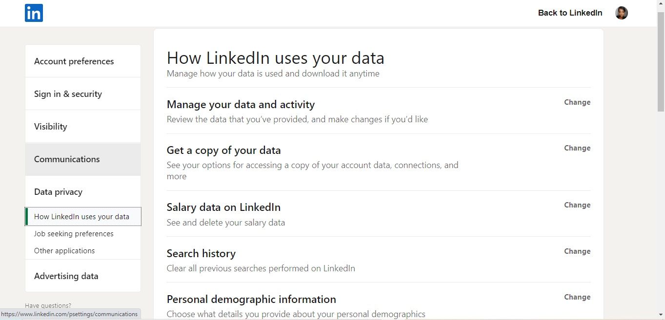
Task: Change Salary data on LinkedIn settings
Action: click(x=577, y=205)
